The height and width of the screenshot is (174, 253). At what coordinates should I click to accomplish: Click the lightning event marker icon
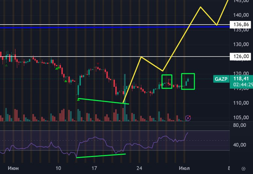coord(188,118)
